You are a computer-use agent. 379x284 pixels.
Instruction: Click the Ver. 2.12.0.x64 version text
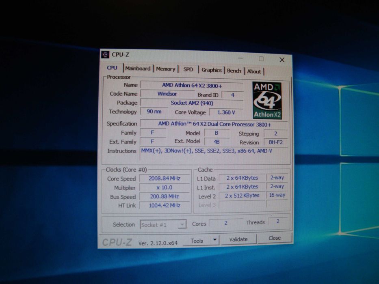coord(158,243)
